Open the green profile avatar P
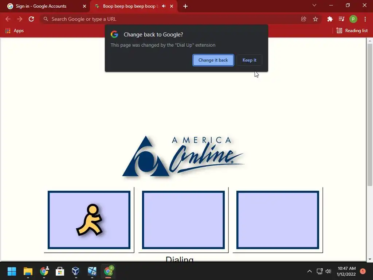Screen dimensions: 373x280 click(x=353, y=19)
